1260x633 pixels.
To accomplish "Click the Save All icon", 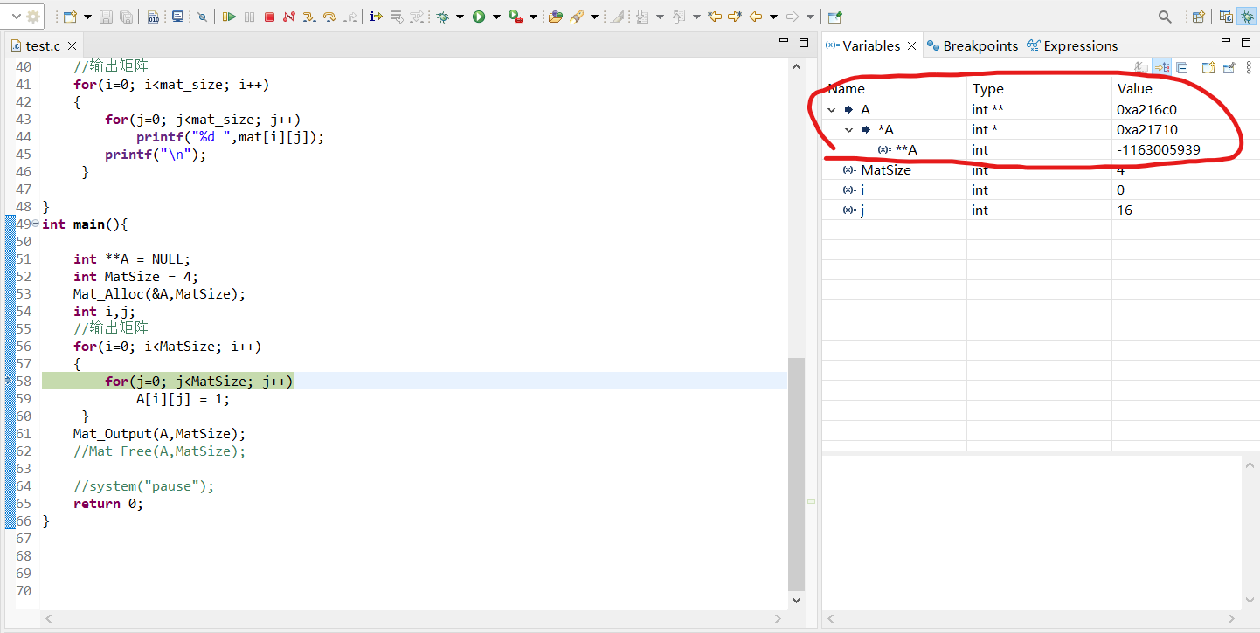I will pyautogui.click(x=126, y=17).
